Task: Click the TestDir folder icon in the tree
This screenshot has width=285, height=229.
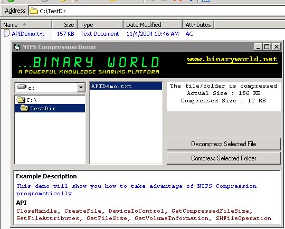Action: [x=24, y=108]
